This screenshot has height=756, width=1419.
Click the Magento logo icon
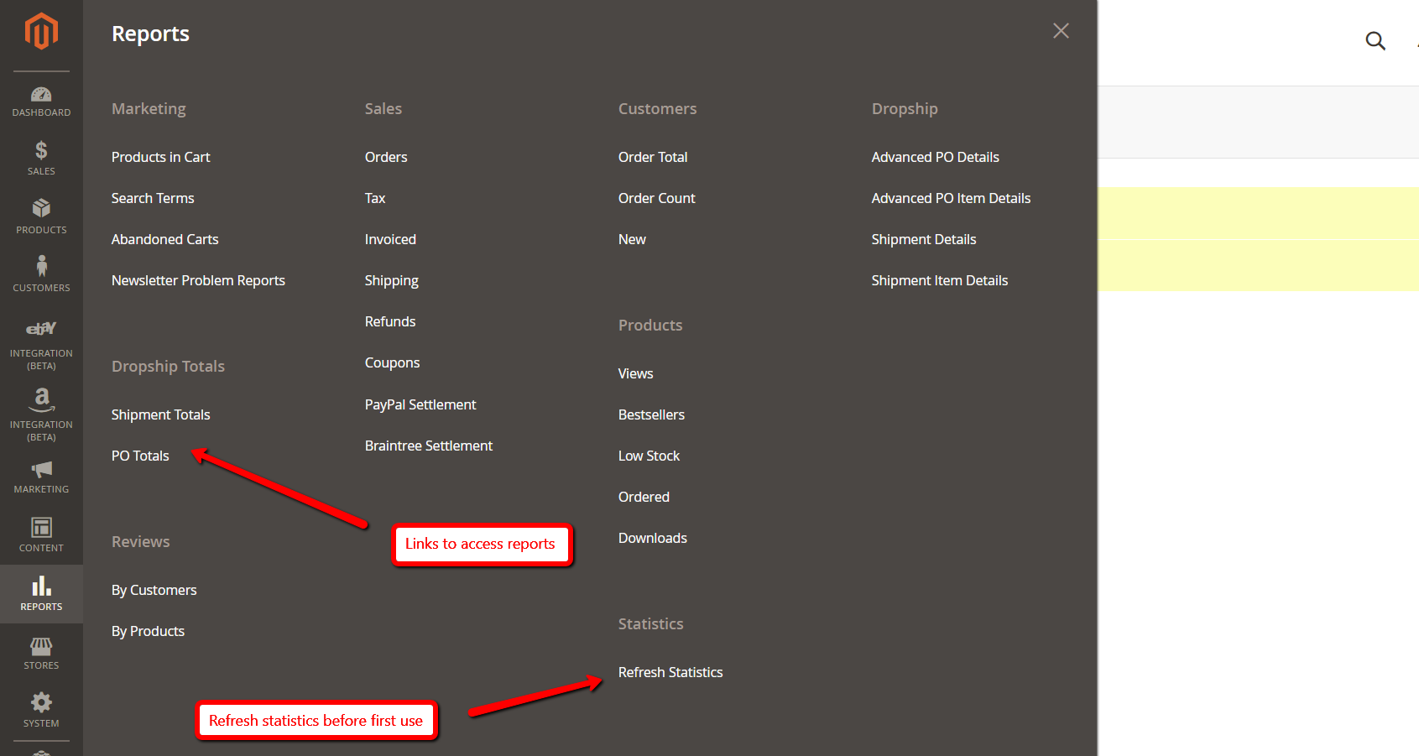point(41,32)
